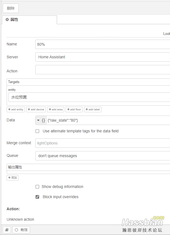Click the 删除 delete button

(11, 8)
